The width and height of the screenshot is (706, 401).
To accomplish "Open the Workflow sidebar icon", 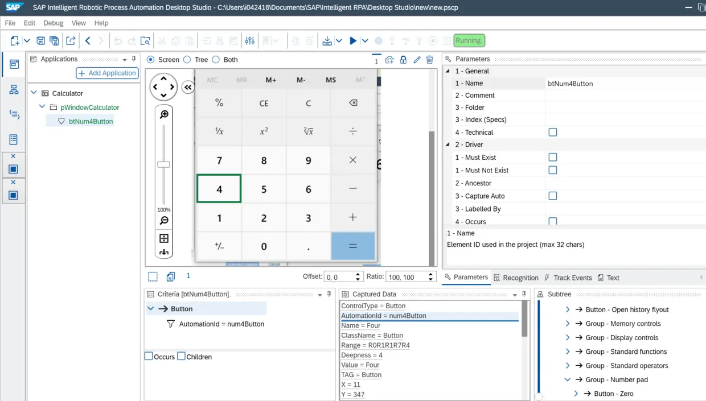I will [x=14, y=90].
